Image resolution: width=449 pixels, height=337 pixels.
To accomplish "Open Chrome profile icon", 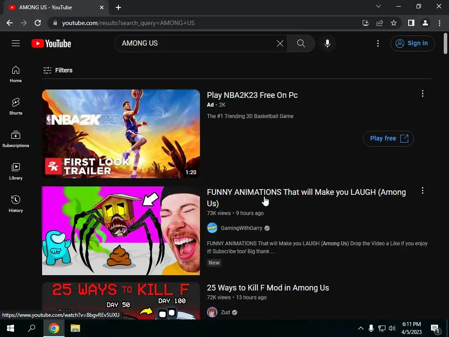I will click(x=425, y=23).
